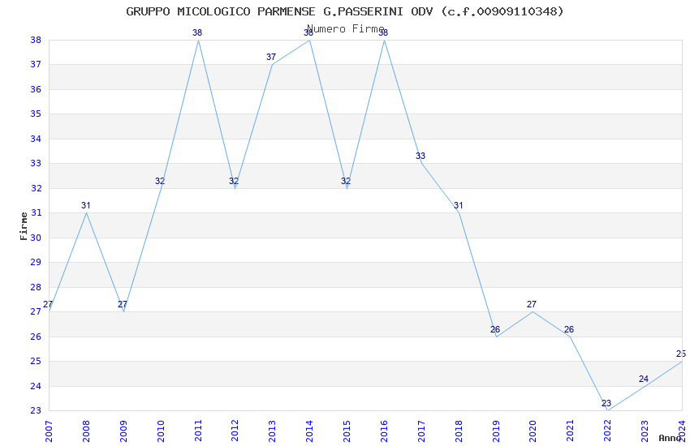The image size is (690, 446).
Task: Click the chart title GRUPPO MICOLOGICO PARMENSE G.PASSERINI ODV
Action: click(x=344, y=11)
